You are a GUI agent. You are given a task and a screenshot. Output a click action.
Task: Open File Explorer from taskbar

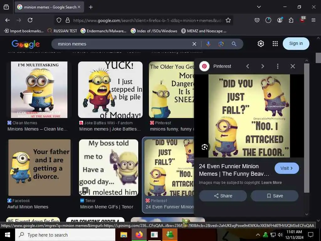[x=124, y=235]
